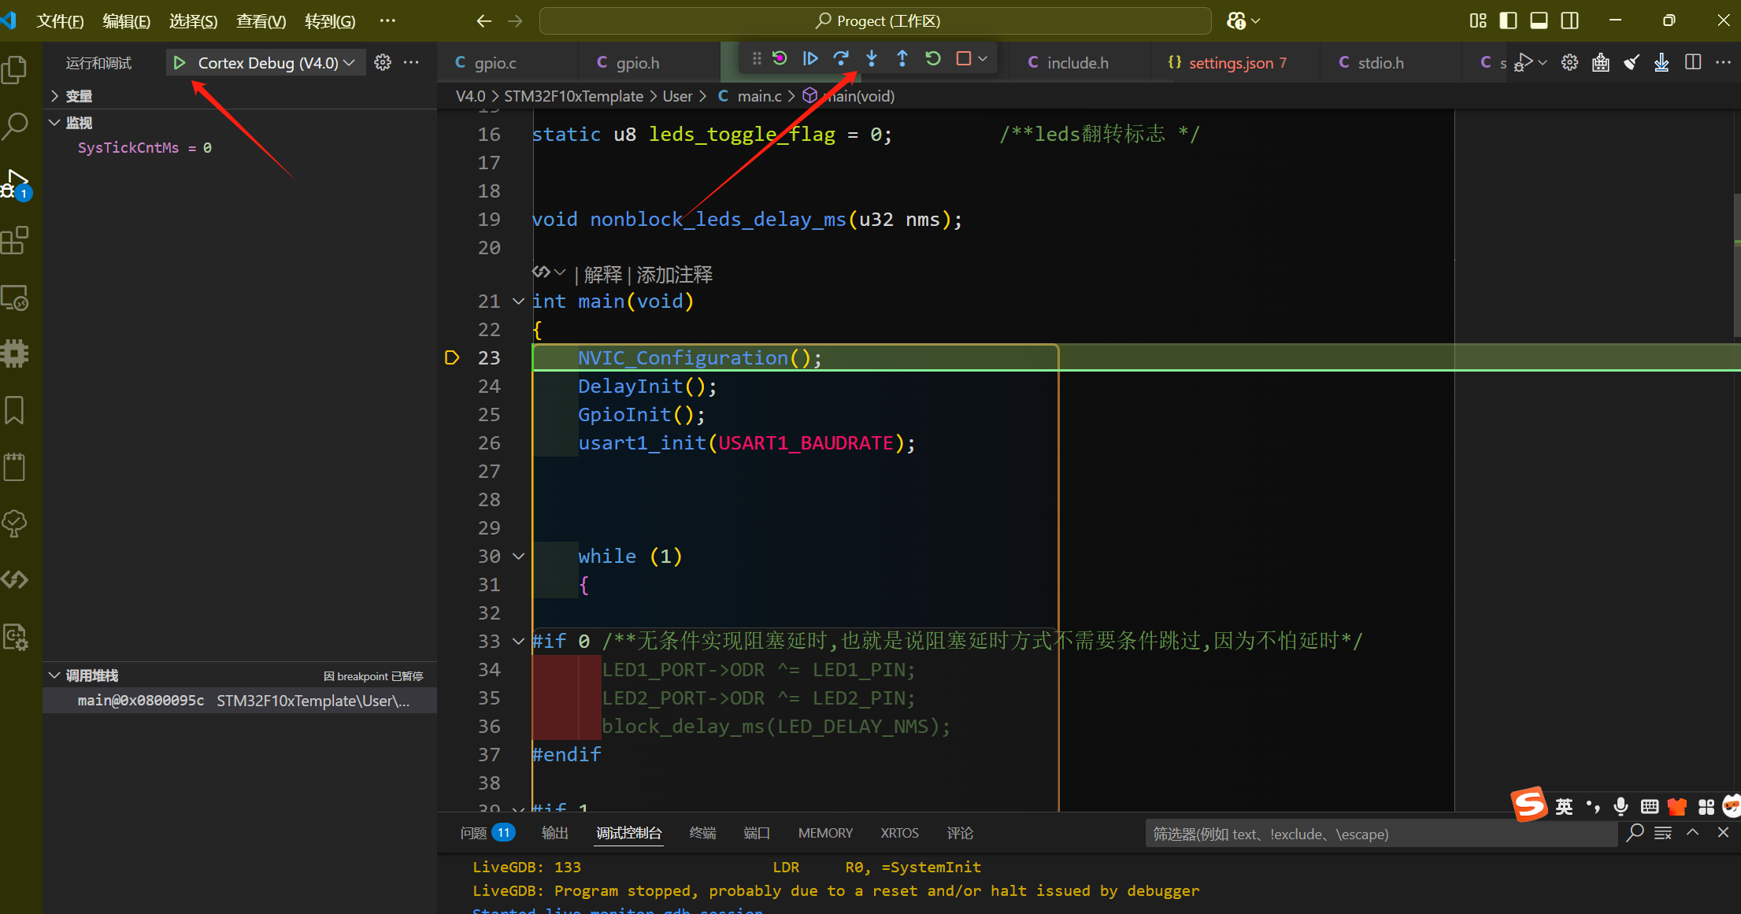Select the Step Into debug control
The width and height of the screenshot is (1741, 914).
pos(872,57)
